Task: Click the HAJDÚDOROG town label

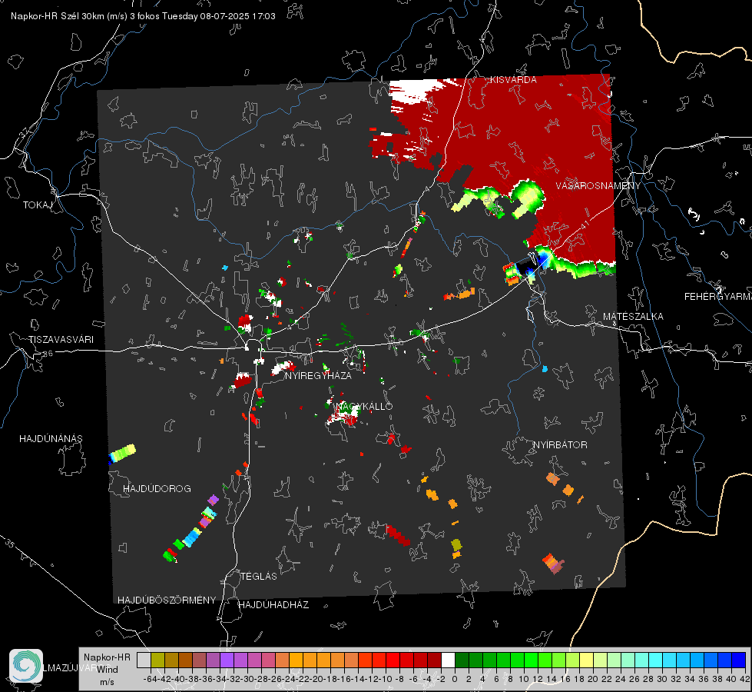Action: (x=157, y=488)
